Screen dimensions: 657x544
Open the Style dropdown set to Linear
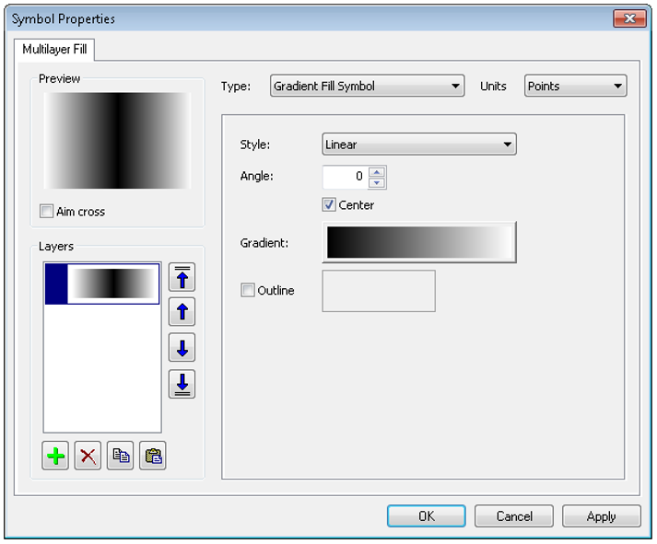click(418, 145)
